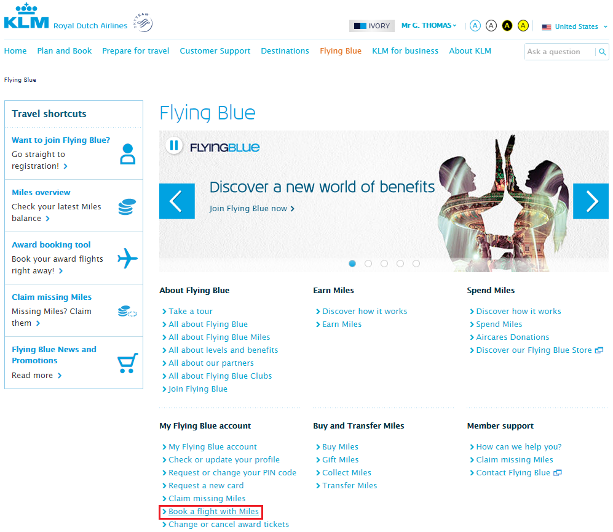Image resolution: width=613 pixels, height=532 pixels.
Task: Select the SkyTeam logo
Action: [142, 22]
